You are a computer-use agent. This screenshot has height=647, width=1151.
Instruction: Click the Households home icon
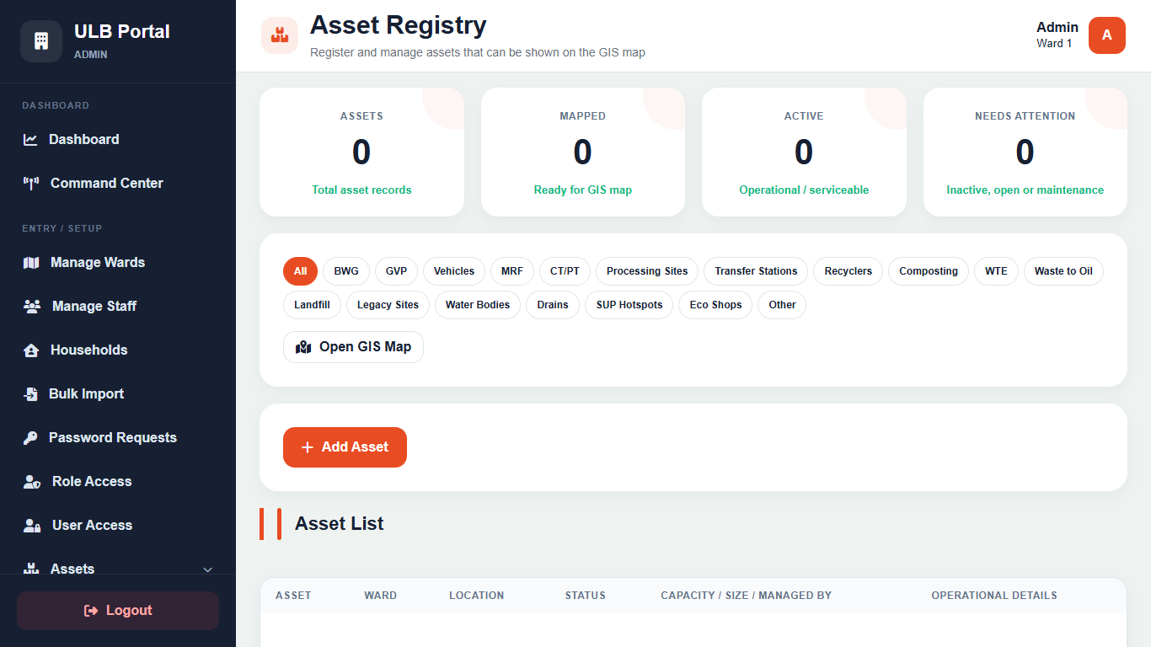31,350
